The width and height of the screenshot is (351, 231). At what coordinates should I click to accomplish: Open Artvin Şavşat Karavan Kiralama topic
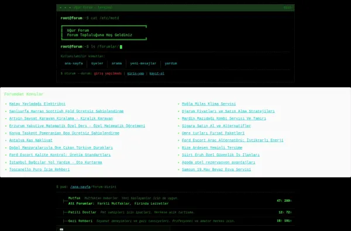(x=61, y=118)
